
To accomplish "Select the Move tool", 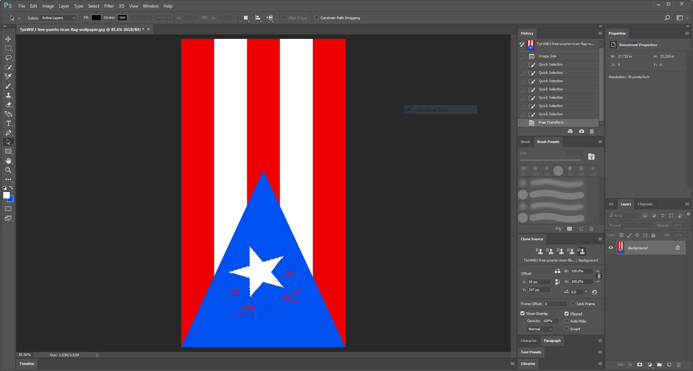I will 8,39.
